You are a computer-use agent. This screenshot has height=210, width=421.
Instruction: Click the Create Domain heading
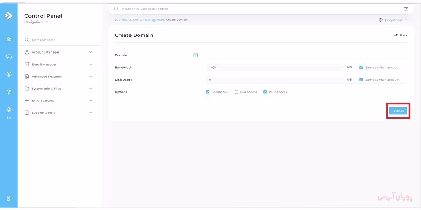[x=134, y=35]
